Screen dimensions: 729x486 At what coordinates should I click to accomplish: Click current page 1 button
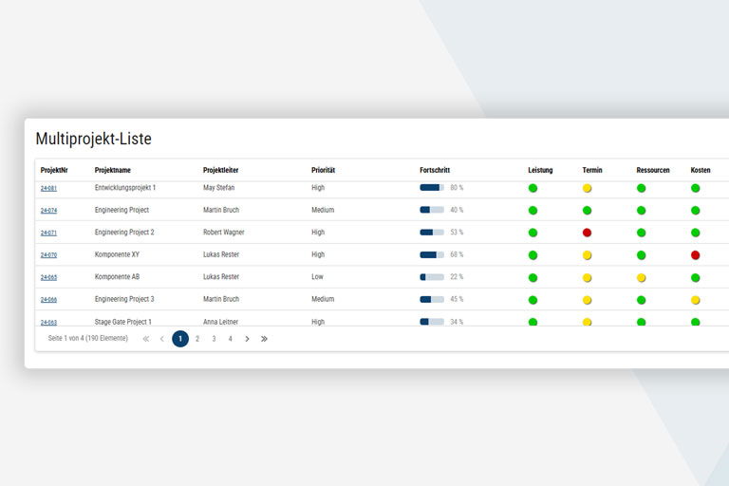[180, 339]
